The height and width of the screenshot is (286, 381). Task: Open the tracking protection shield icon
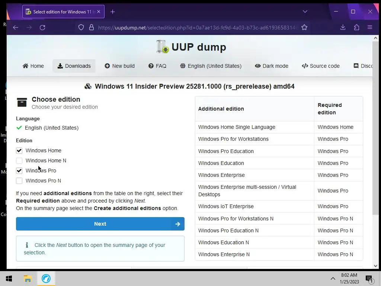coord(81,28)
